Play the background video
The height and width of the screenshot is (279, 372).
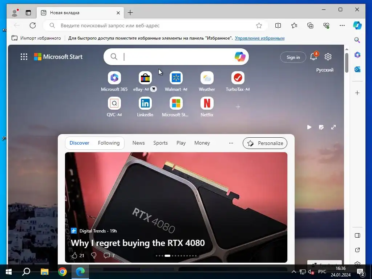tap(309, 127)
